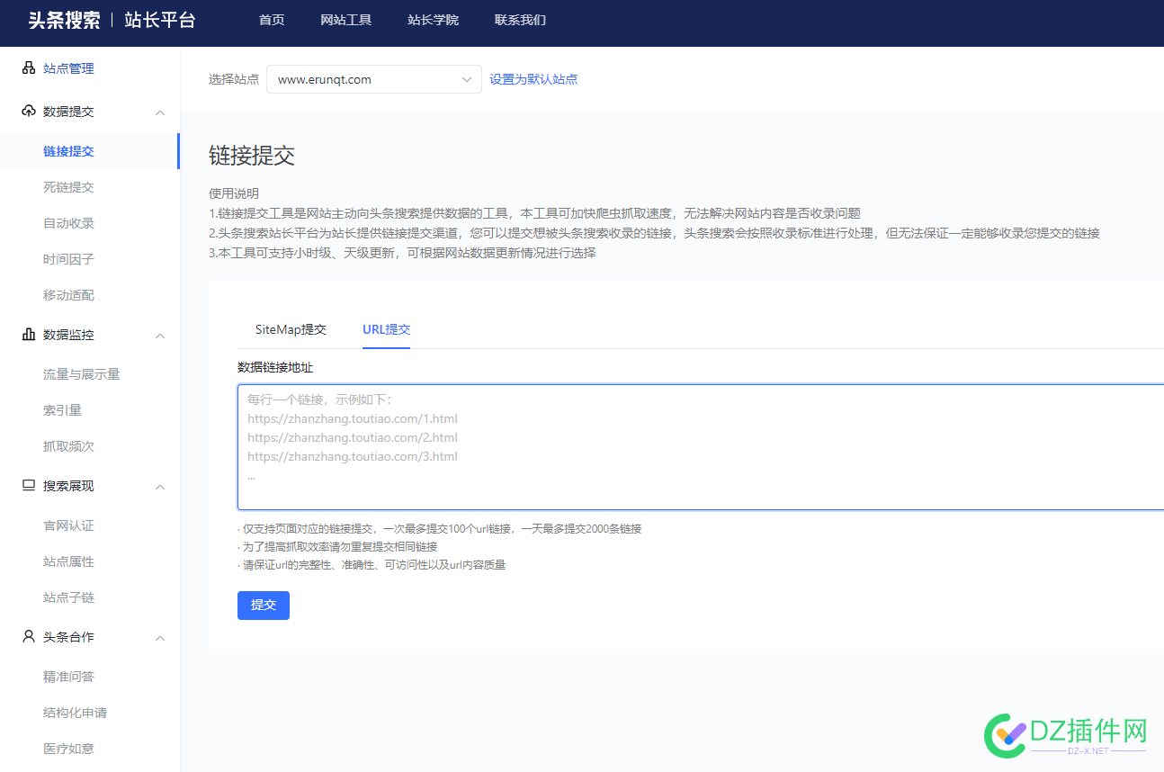Open 站长学院 in the top navigation
Screen dimensions: 1164x772
[433, 20]
